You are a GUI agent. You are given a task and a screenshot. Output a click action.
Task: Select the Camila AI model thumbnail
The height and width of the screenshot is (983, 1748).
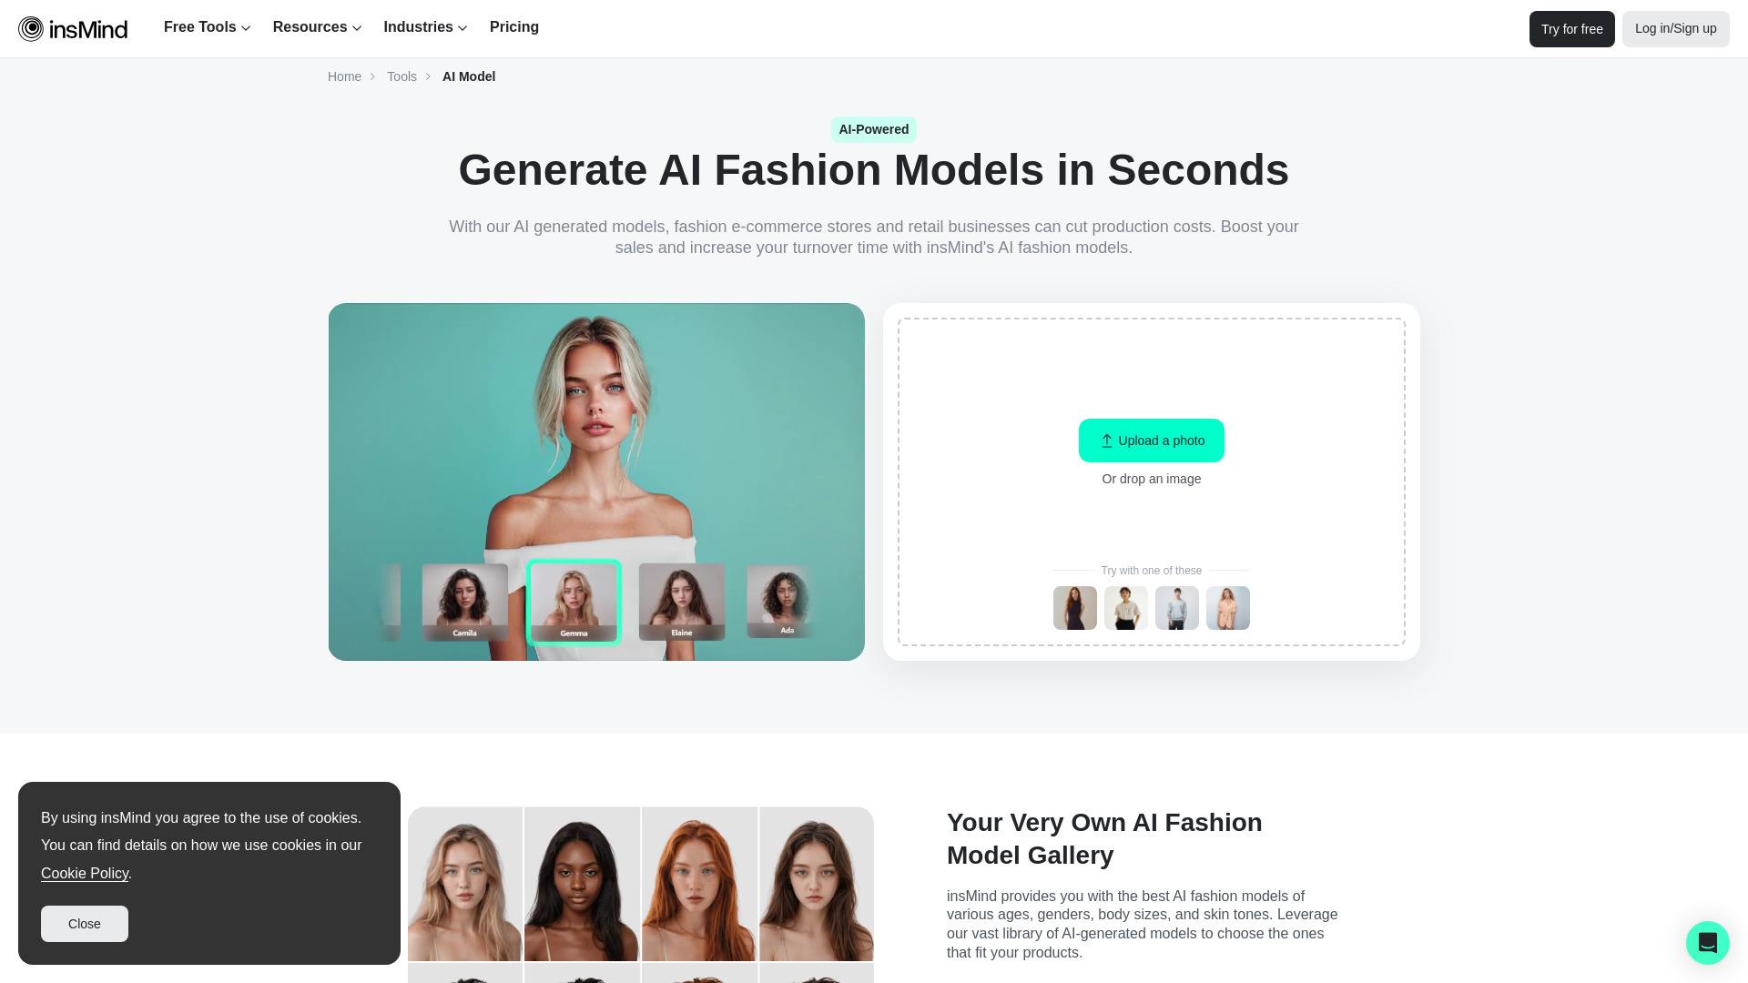pos(464,599)
